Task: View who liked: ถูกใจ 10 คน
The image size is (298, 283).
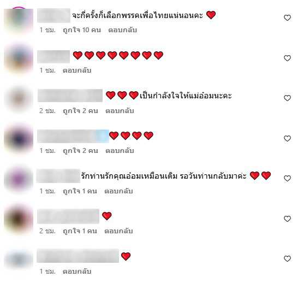Action: [82, 30]
